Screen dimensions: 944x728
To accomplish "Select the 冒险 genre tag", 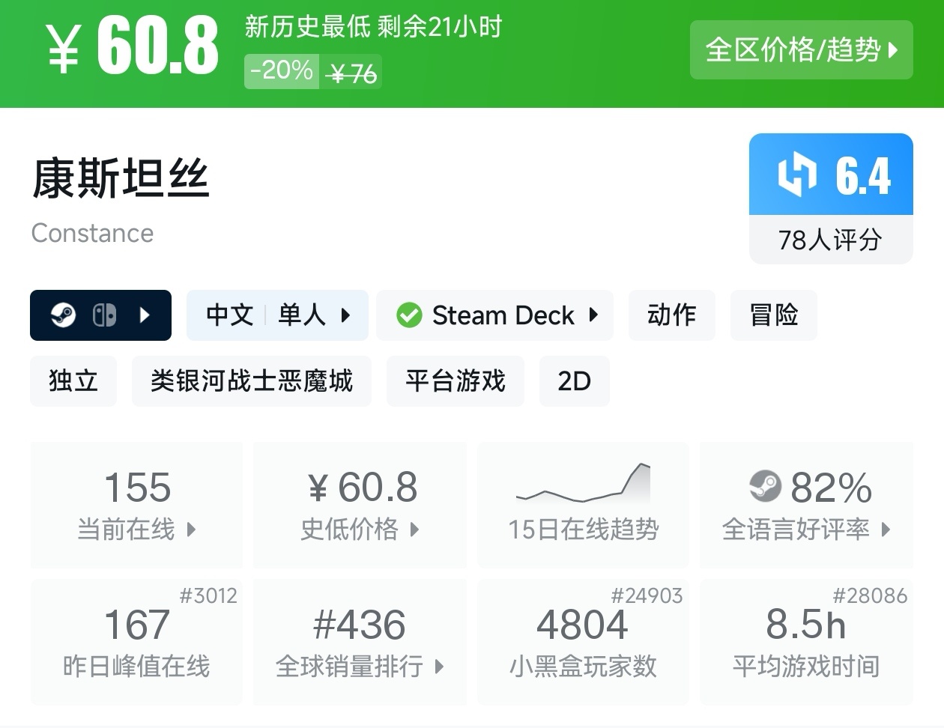I will tap(773, 315).
